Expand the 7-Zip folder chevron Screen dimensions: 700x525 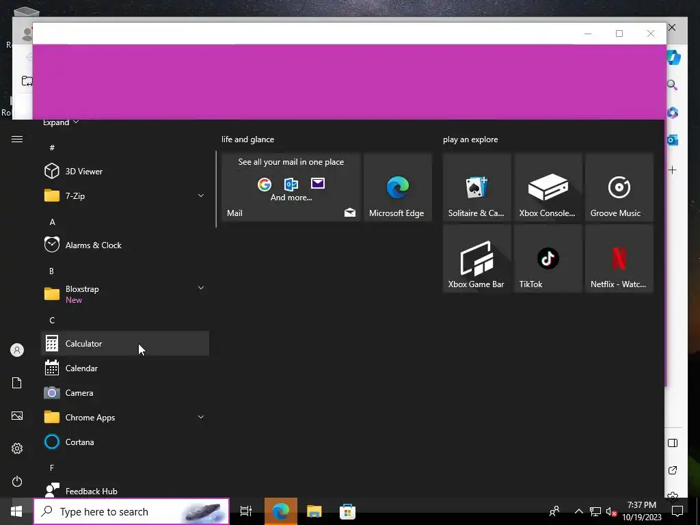201,196
